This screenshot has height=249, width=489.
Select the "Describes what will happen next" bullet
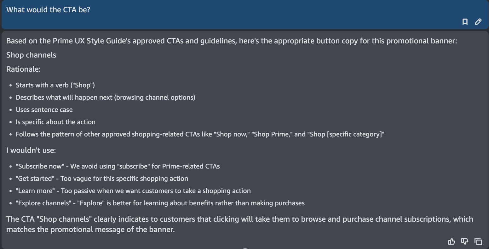[x=106, y=97]
